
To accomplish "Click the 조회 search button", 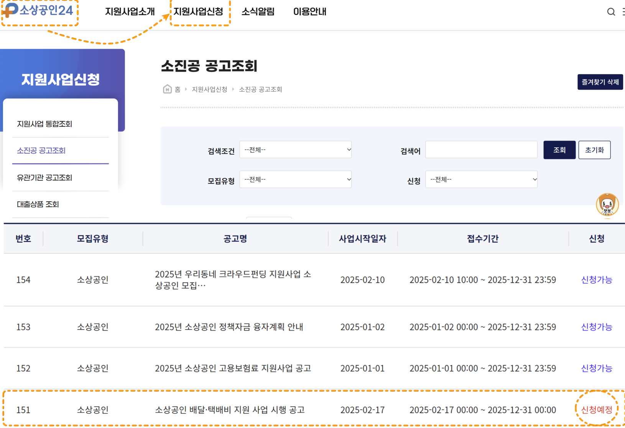I will click(559, 150).
